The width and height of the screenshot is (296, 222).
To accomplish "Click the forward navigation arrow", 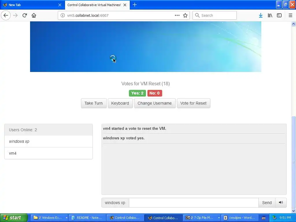I will click(x=15, y=15).
